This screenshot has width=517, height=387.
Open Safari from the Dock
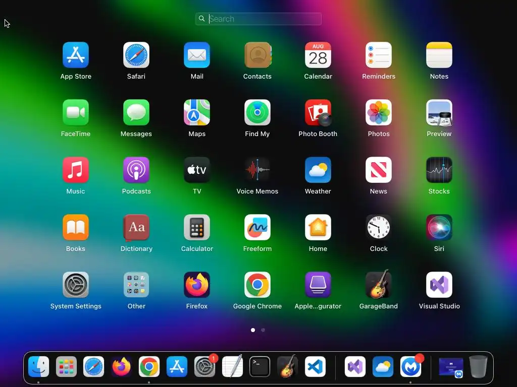tap(93, 367)
